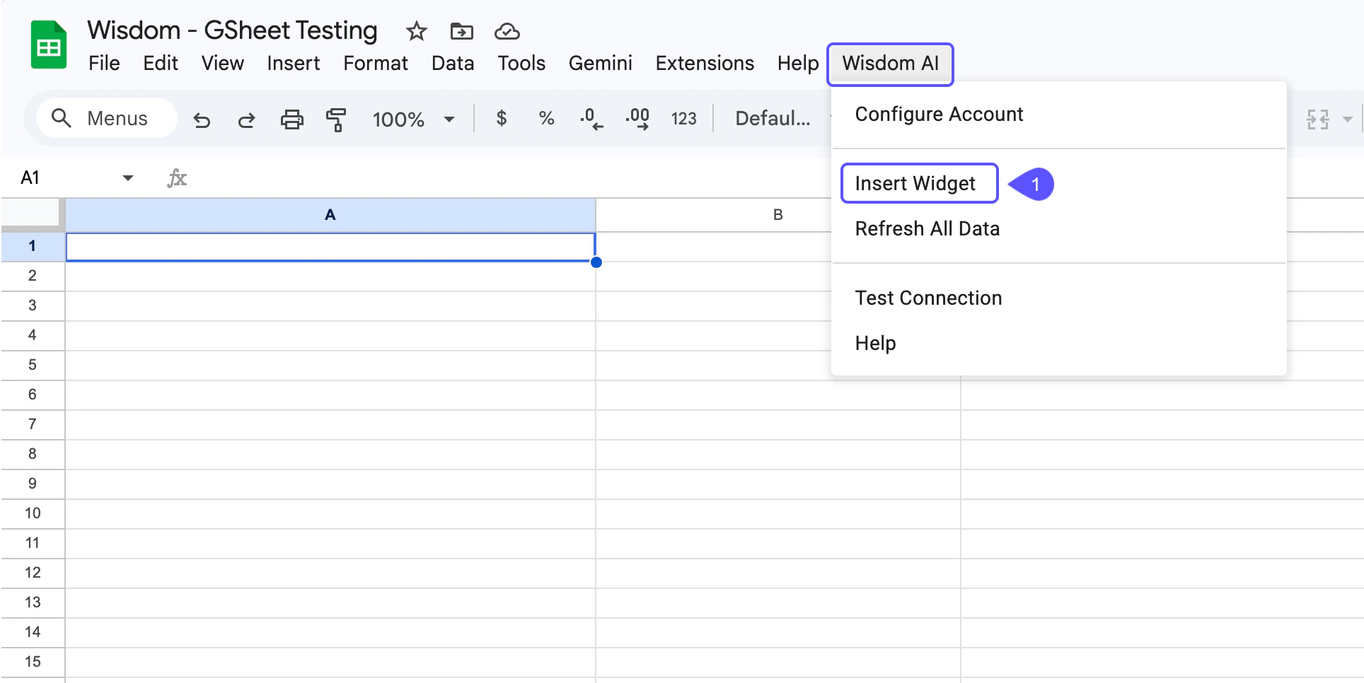Image resolution: width=1364 pixels, height=683 pixels.
Task: Select row 15 header
Action: click(33, 662)
